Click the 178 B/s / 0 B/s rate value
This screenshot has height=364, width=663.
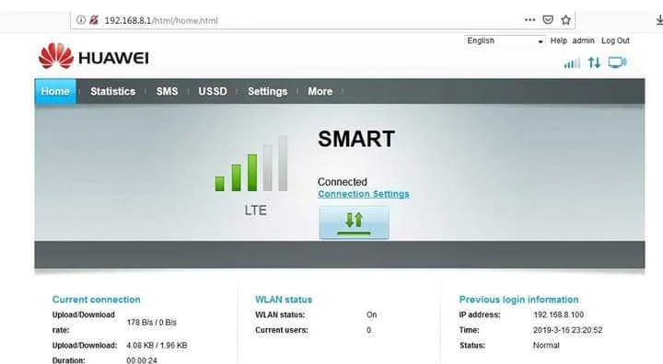(x=152, y=323)
